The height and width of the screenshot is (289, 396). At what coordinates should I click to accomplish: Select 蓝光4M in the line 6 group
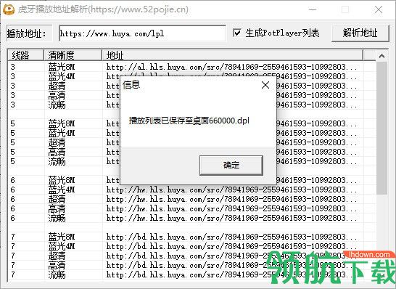click(x=62, y=190)
